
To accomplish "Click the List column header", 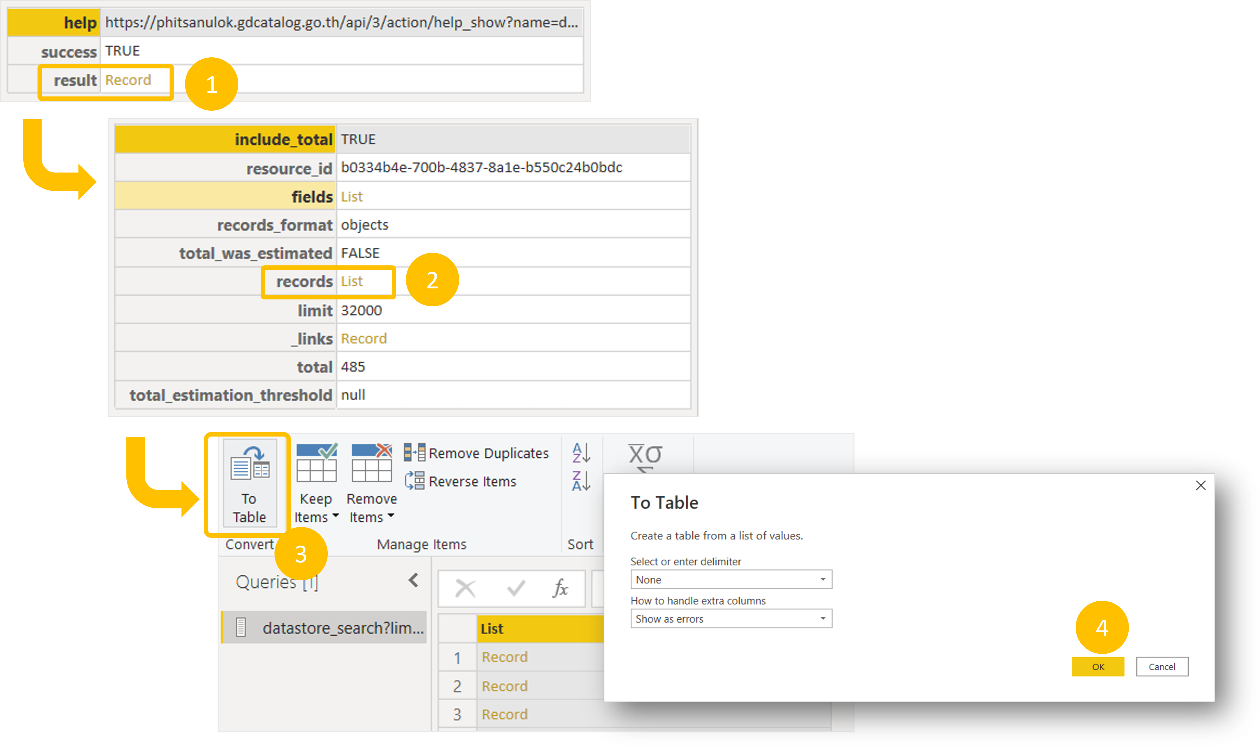I will [x=540, y=628].
